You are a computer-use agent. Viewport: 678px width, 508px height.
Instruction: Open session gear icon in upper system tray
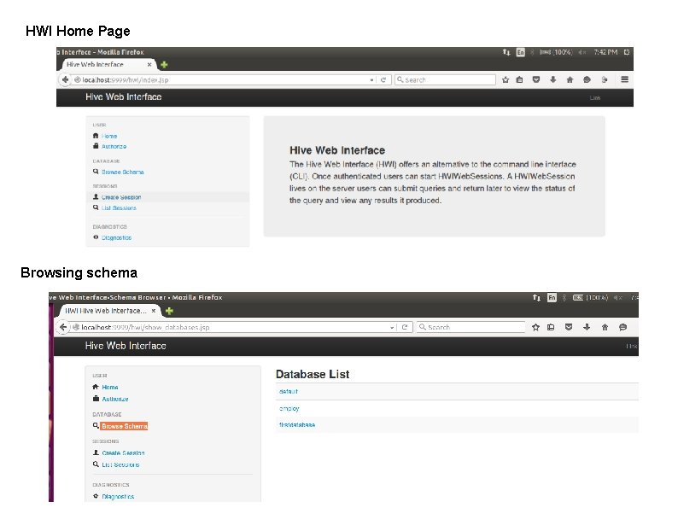627,52
